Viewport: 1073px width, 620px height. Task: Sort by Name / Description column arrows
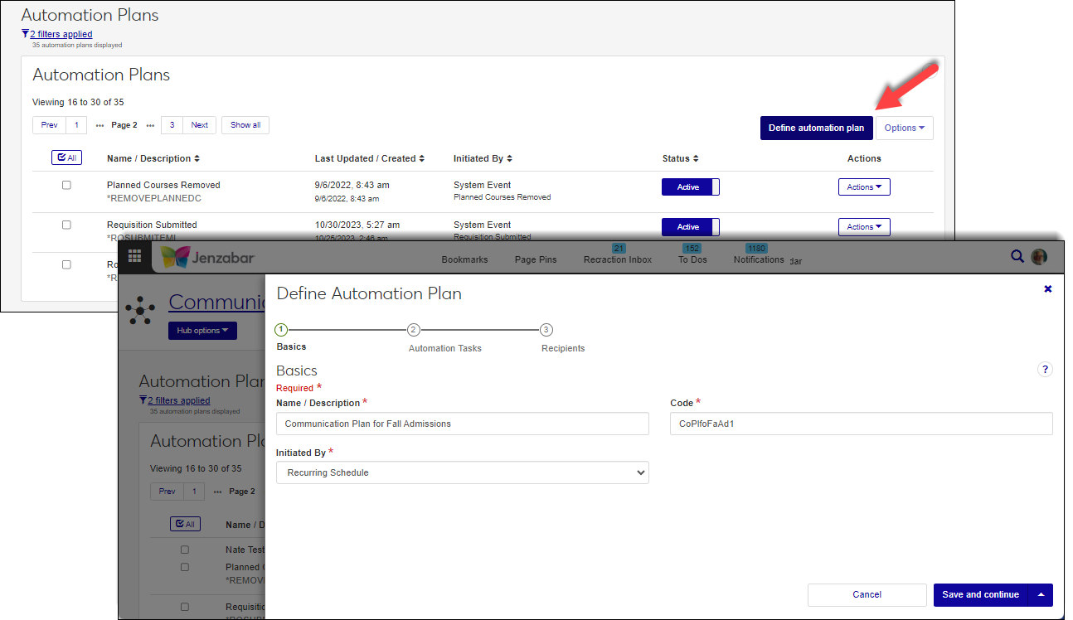coord(197,158)
